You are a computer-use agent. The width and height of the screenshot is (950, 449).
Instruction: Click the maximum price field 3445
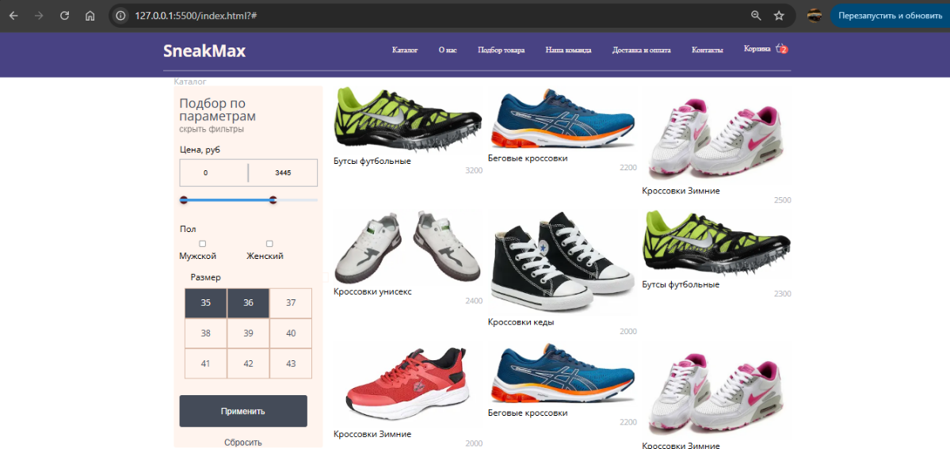(x=283, y=173)
